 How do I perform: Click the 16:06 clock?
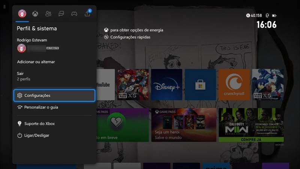[x=267, y=25]
